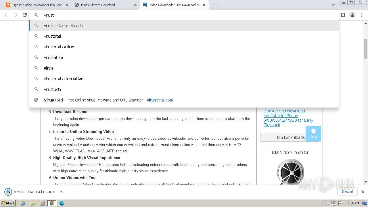Open the tab search dropdown arrow
The width and height of the screenshot is (368, 207).
(x=333, y=5)
